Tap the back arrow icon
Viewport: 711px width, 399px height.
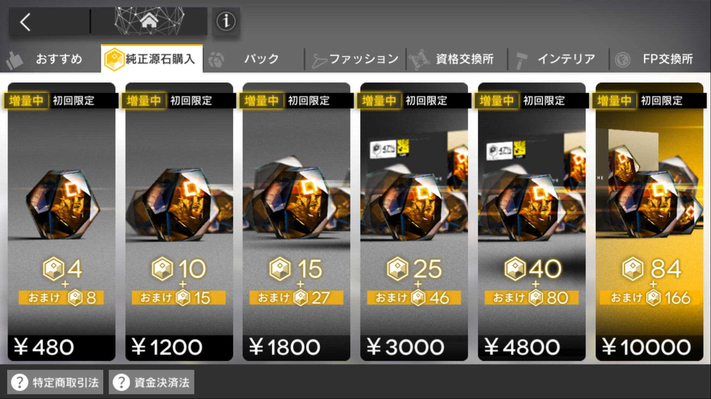tap(25, 22)
